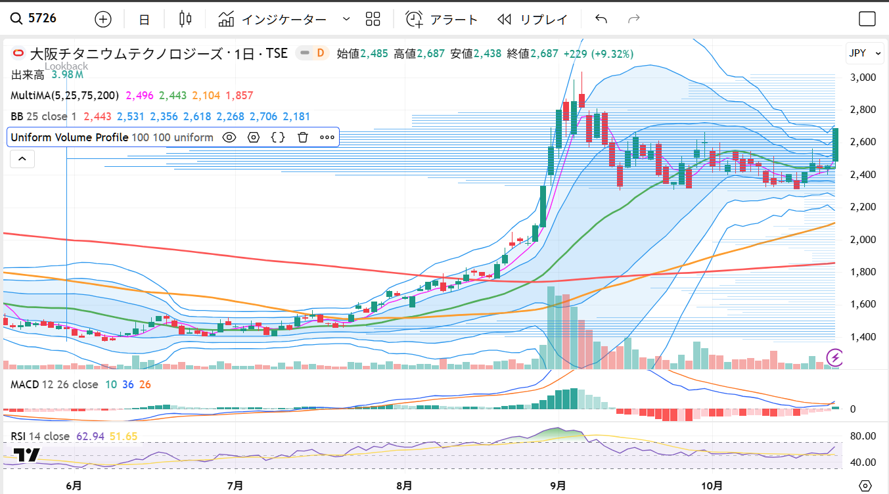Delete the Uniform Volume Profile indicator
Viewport: 889px width, 494px height.
[302, 137]
